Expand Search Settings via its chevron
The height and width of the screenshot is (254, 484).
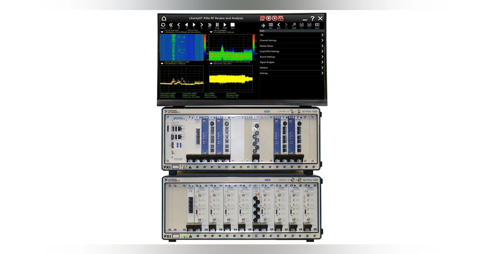coord(322,57)
